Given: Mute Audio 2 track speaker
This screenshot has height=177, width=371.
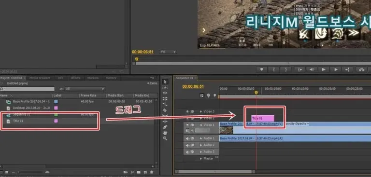Looking at the screenshot, I should click(x=187, y=145).
